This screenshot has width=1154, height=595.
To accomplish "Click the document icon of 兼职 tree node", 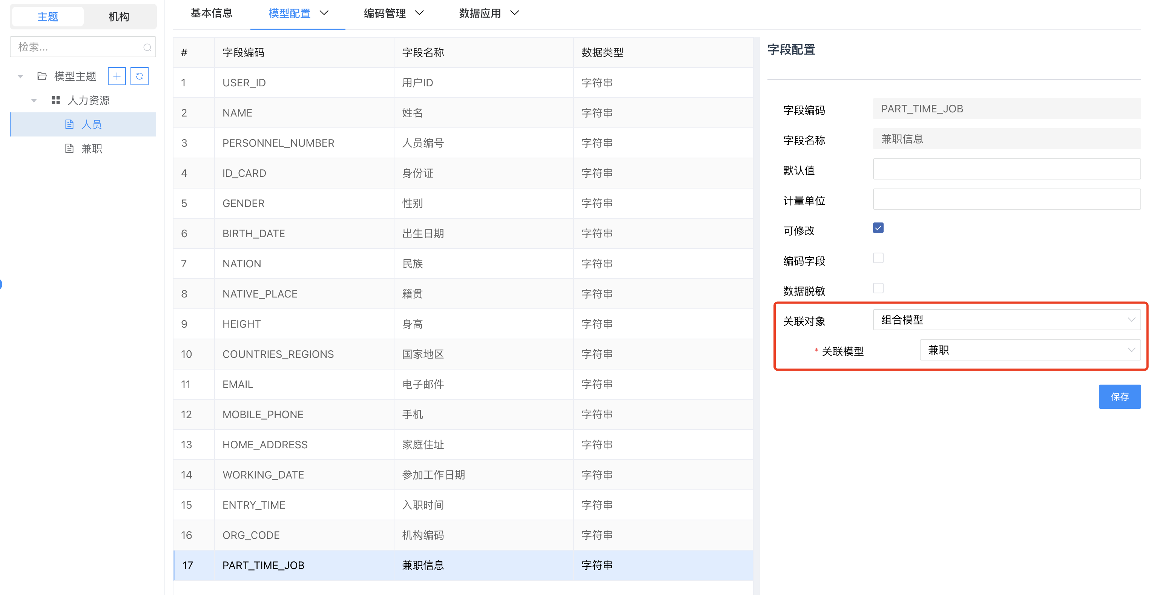I will [x=69, y=148].
